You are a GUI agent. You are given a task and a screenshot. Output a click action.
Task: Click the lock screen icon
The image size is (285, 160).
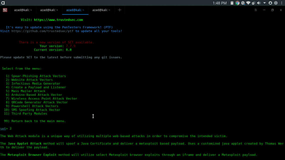(270, 3)
